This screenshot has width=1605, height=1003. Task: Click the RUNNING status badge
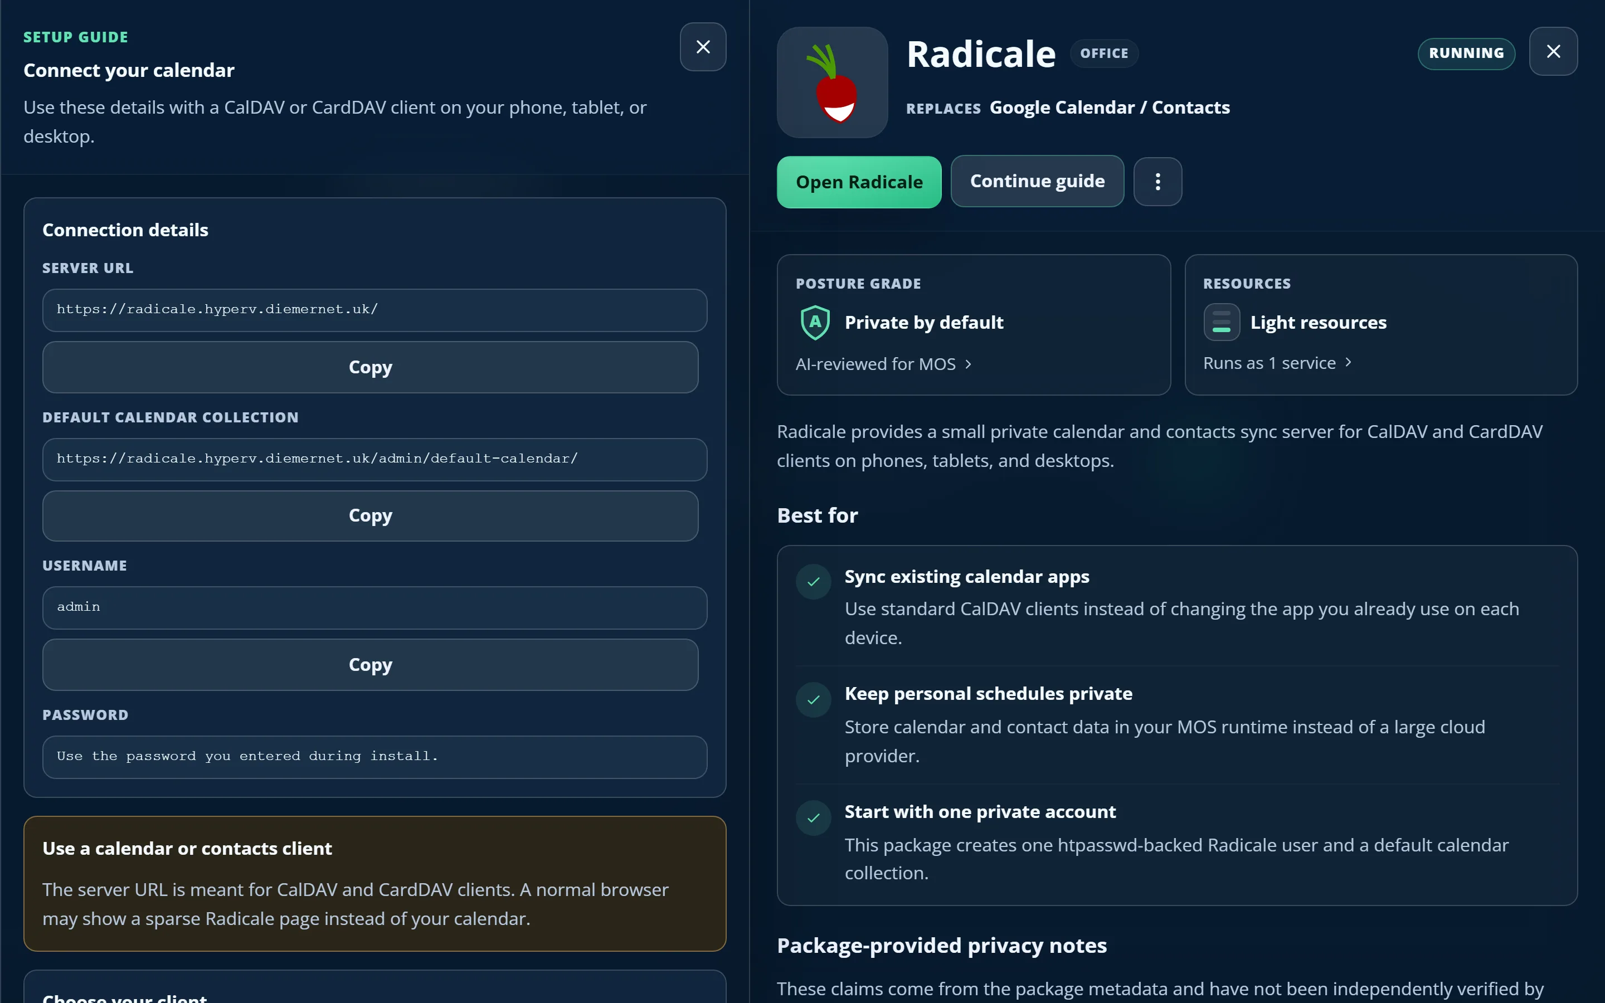[1466, 53]
